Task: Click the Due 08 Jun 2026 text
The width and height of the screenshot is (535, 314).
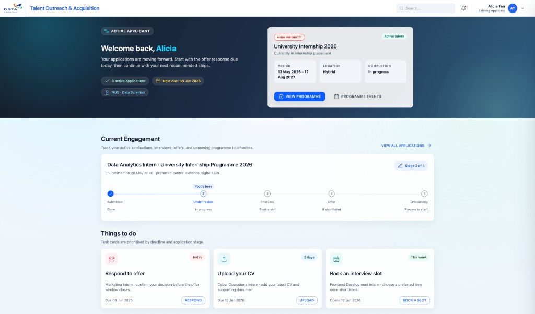Action: 119,300
